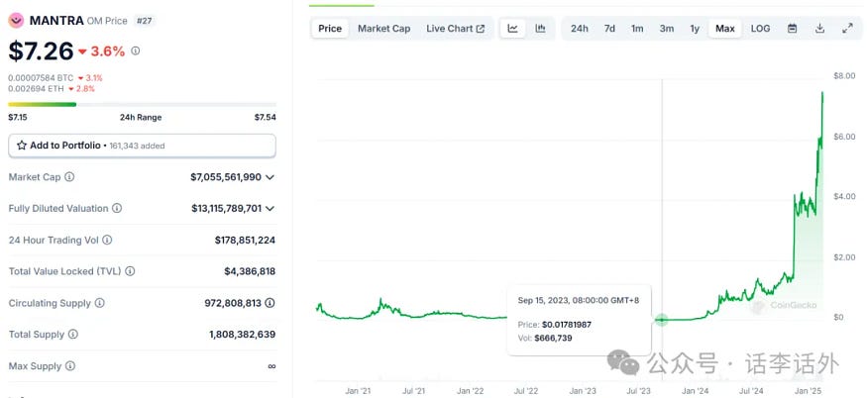This screenshot has height=398, width=867.
Task: Open Live Chart external link
Action: coord(456,29)
